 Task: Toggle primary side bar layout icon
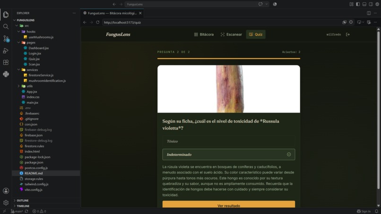[358, 4]
